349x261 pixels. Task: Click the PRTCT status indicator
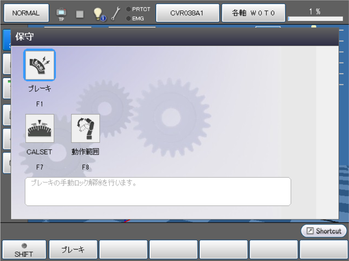(138, 9)
